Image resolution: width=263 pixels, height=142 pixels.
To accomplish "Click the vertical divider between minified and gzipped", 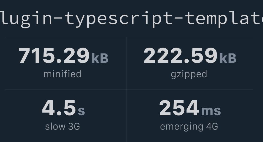I will tap(127, 63).
